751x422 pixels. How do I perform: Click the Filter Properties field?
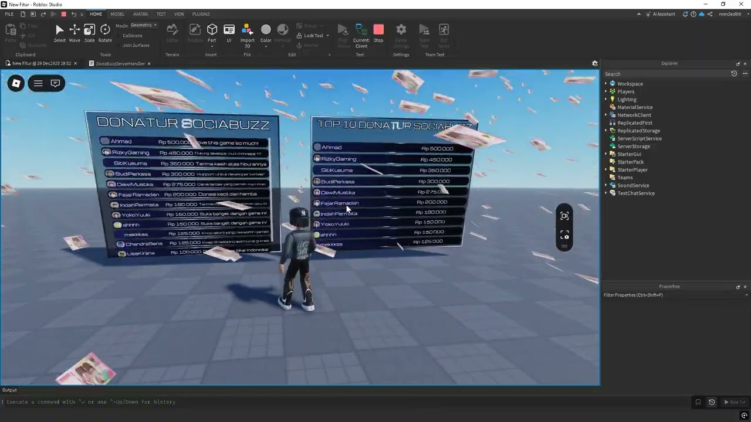(x=675, y=295)
